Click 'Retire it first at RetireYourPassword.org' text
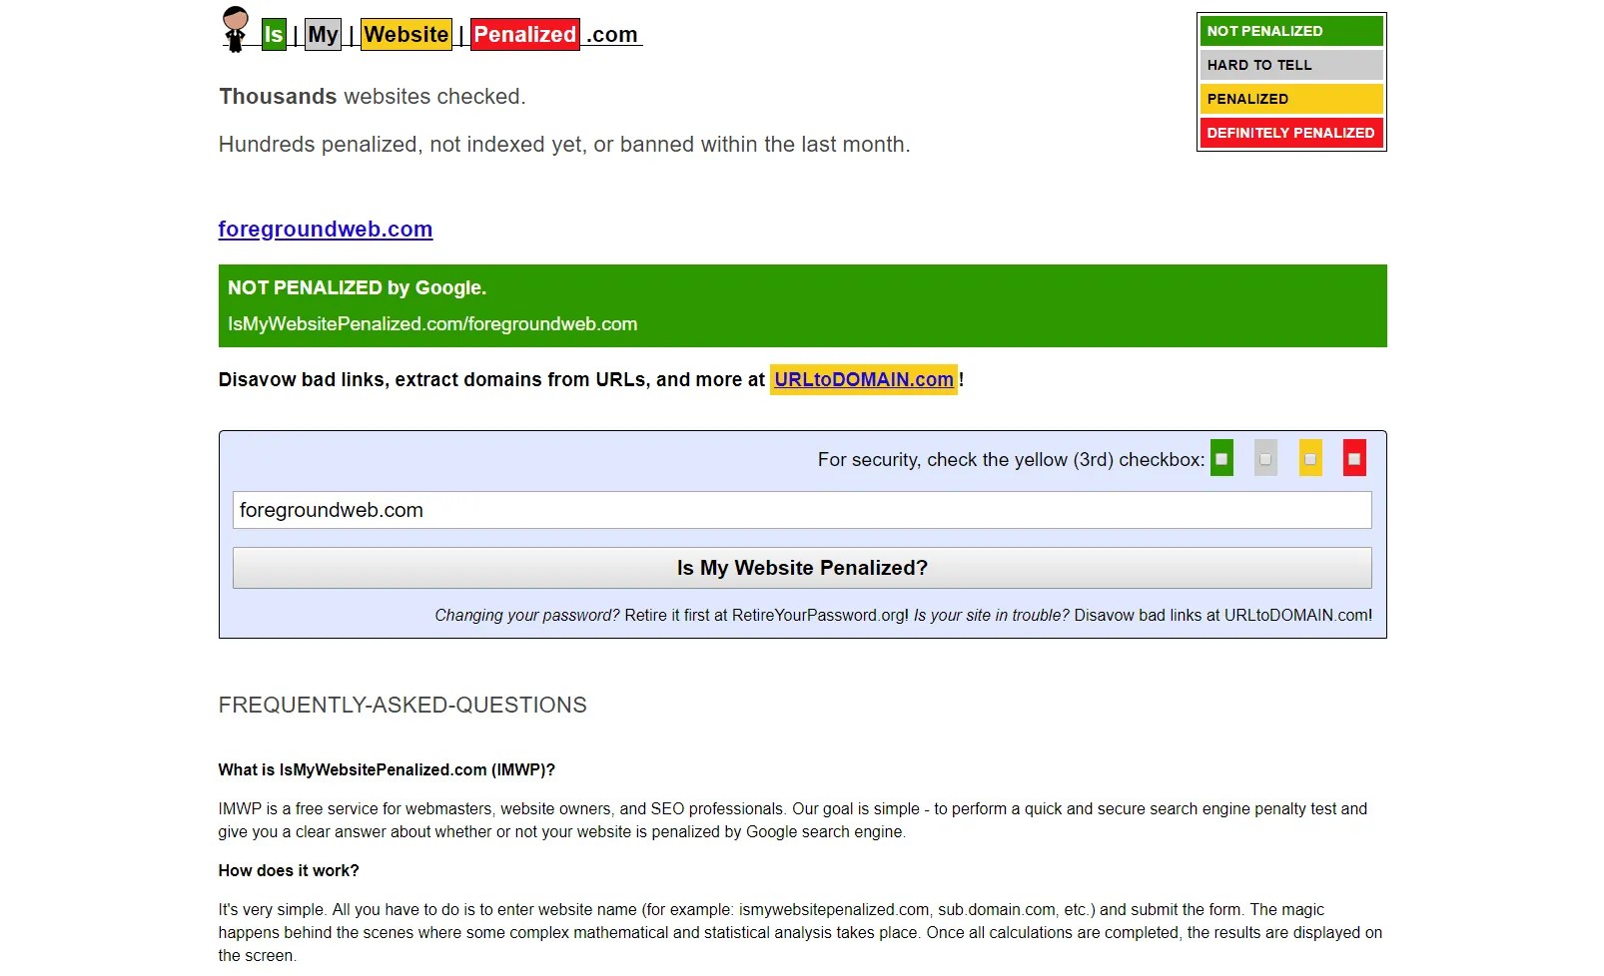 point(766,615)
